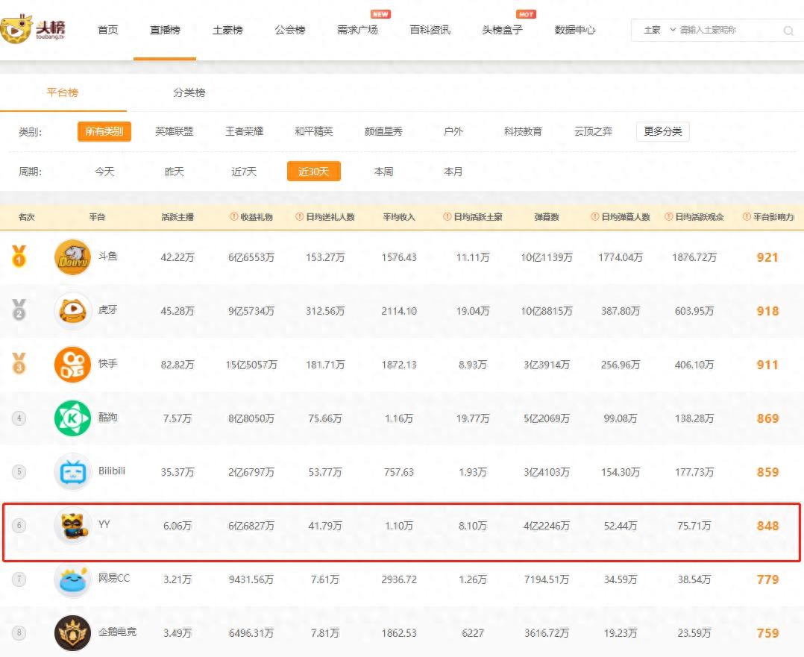Click the Huya platform logo icon
The image size is (804, 657).
tap(72, 311)
